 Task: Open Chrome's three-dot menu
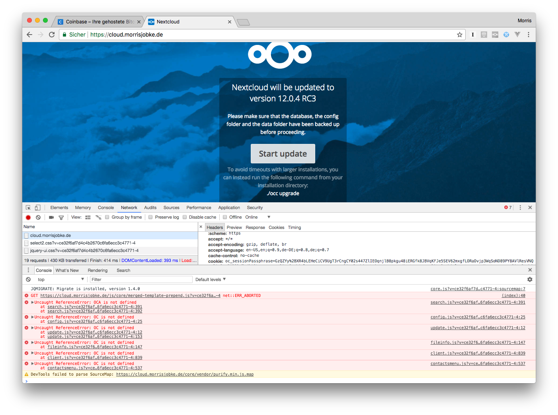529,35
